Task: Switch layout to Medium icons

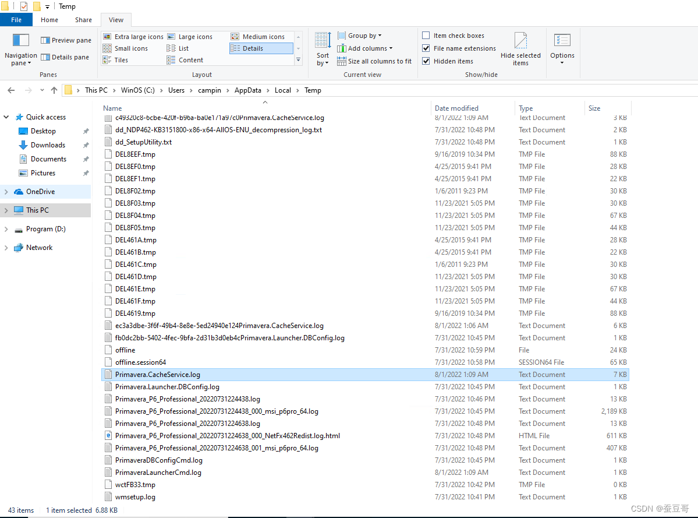Action: point(258,37)
